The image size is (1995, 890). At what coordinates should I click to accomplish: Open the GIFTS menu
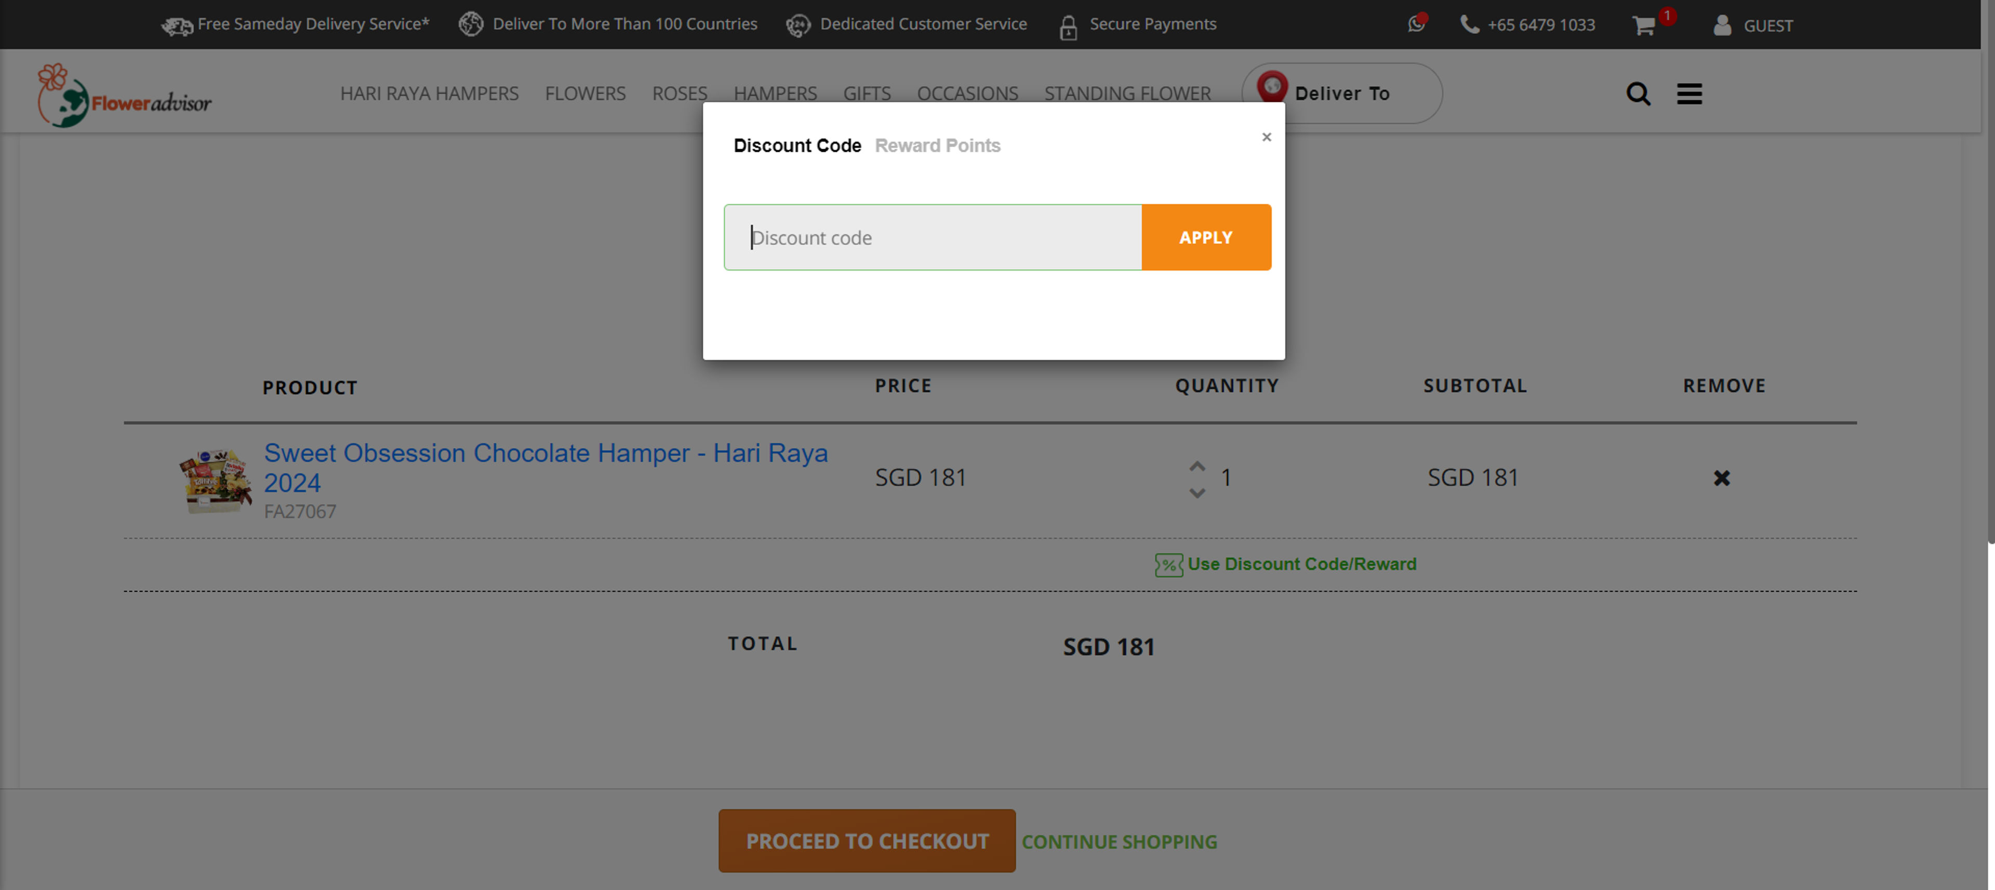click(867, 93)
